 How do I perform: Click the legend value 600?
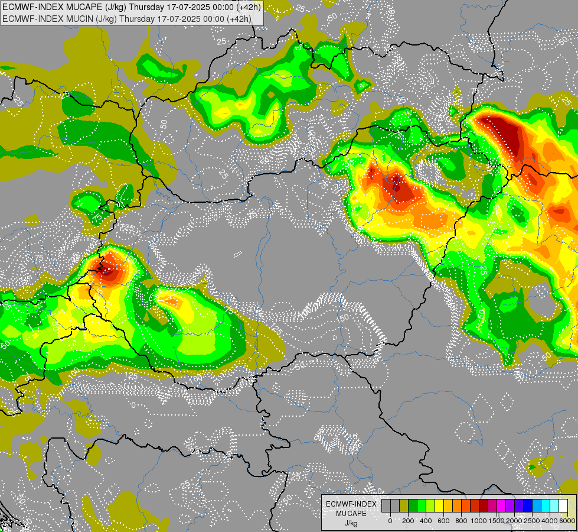tap(443, 521)
